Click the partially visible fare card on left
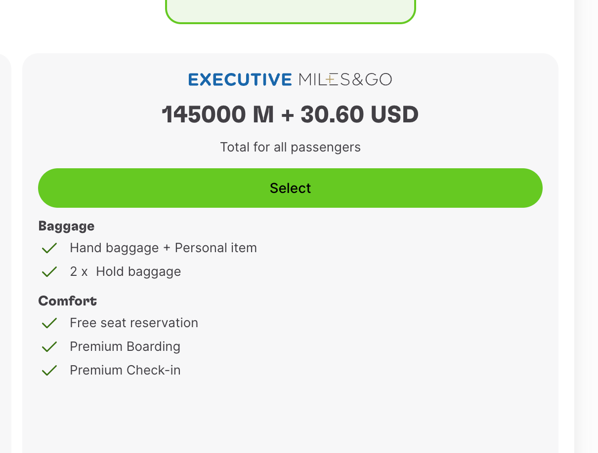 pyautogui.click(x=5, y=253)
